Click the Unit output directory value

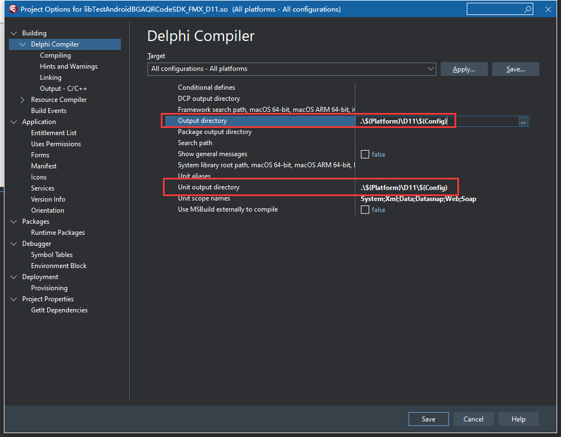404,188
